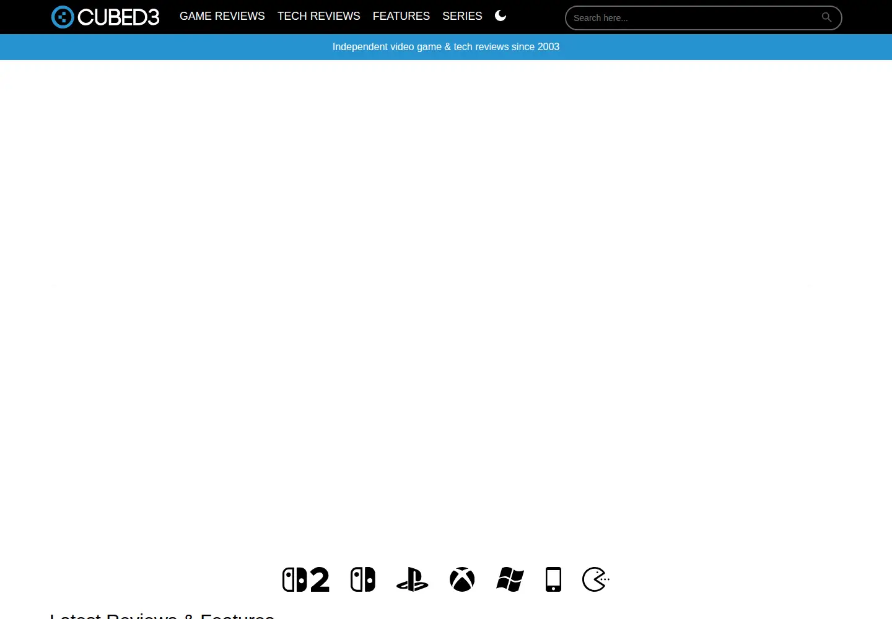Open the mobile phone platform icon
This screenshot has height=619, width=892.
point(554,579)
